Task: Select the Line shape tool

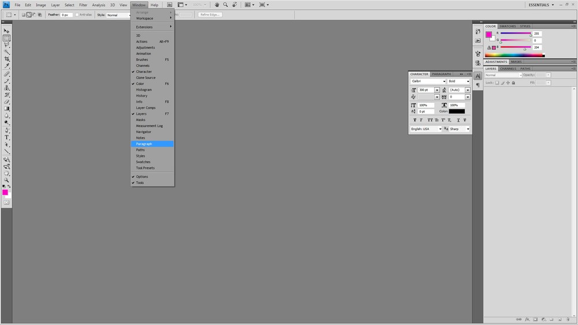Action: tap(6, 151)
